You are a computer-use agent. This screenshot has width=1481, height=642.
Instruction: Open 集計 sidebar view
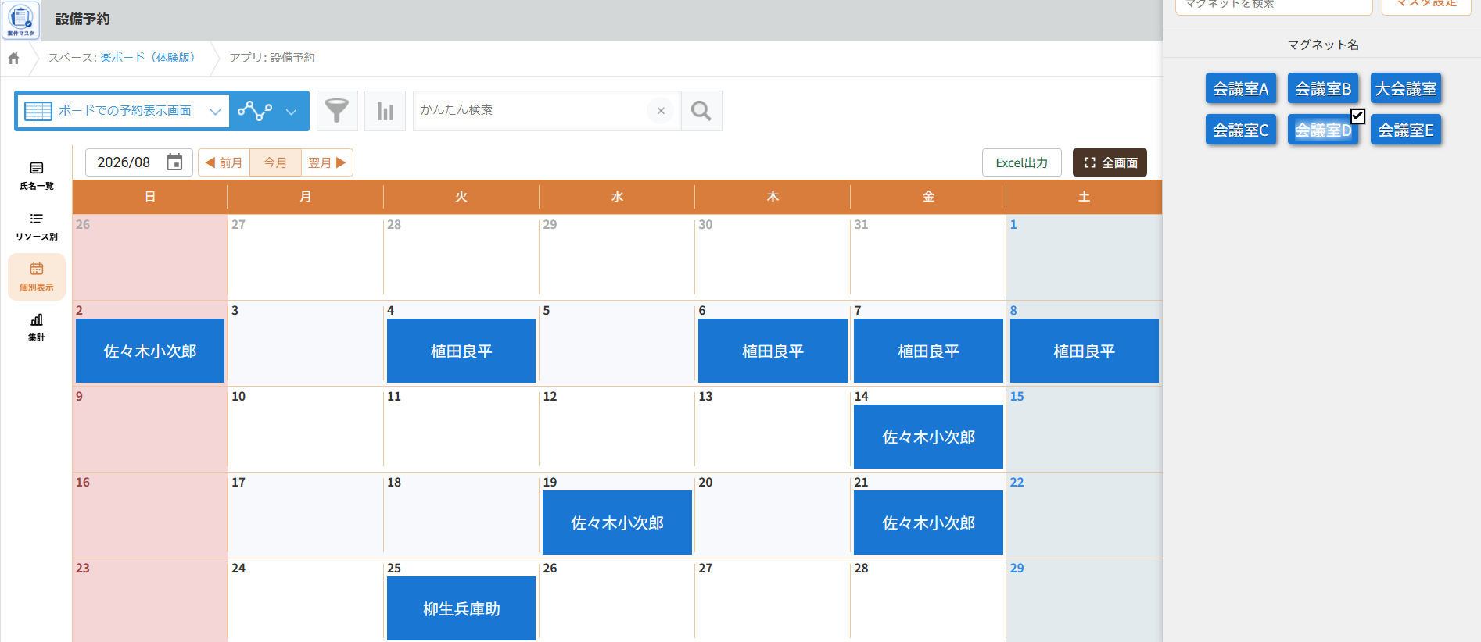click(x=37, y=327)
